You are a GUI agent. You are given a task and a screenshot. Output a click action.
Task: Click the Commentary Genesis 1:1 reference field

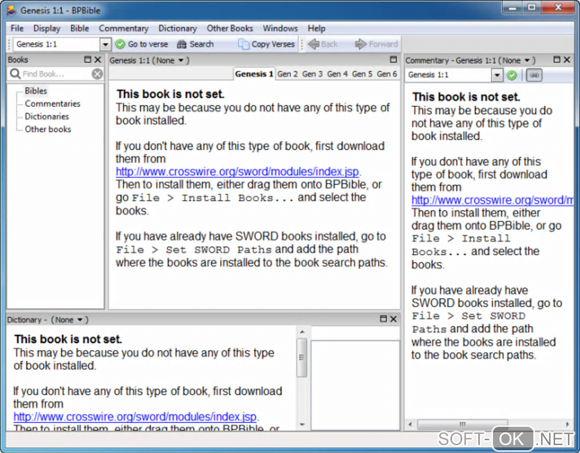pos(448,75)
